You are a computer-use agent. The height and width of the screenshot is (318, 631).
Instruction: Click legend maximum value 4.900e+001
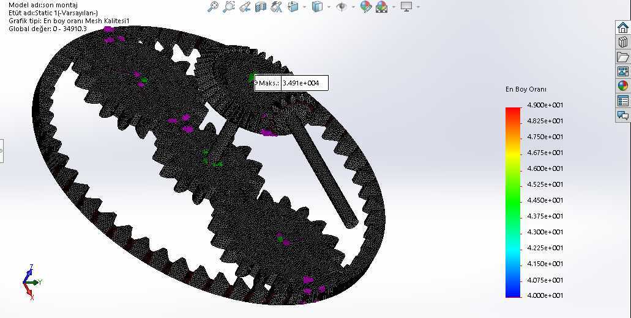(x=545, y=105)
